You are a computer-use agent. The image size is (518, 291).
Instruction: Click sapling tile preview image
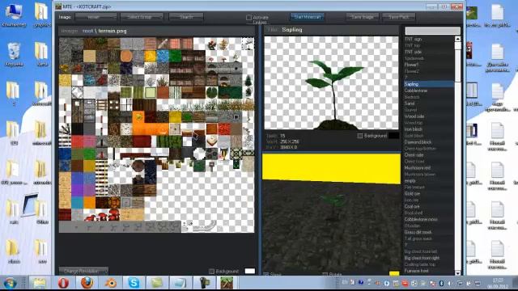(331, 82)
